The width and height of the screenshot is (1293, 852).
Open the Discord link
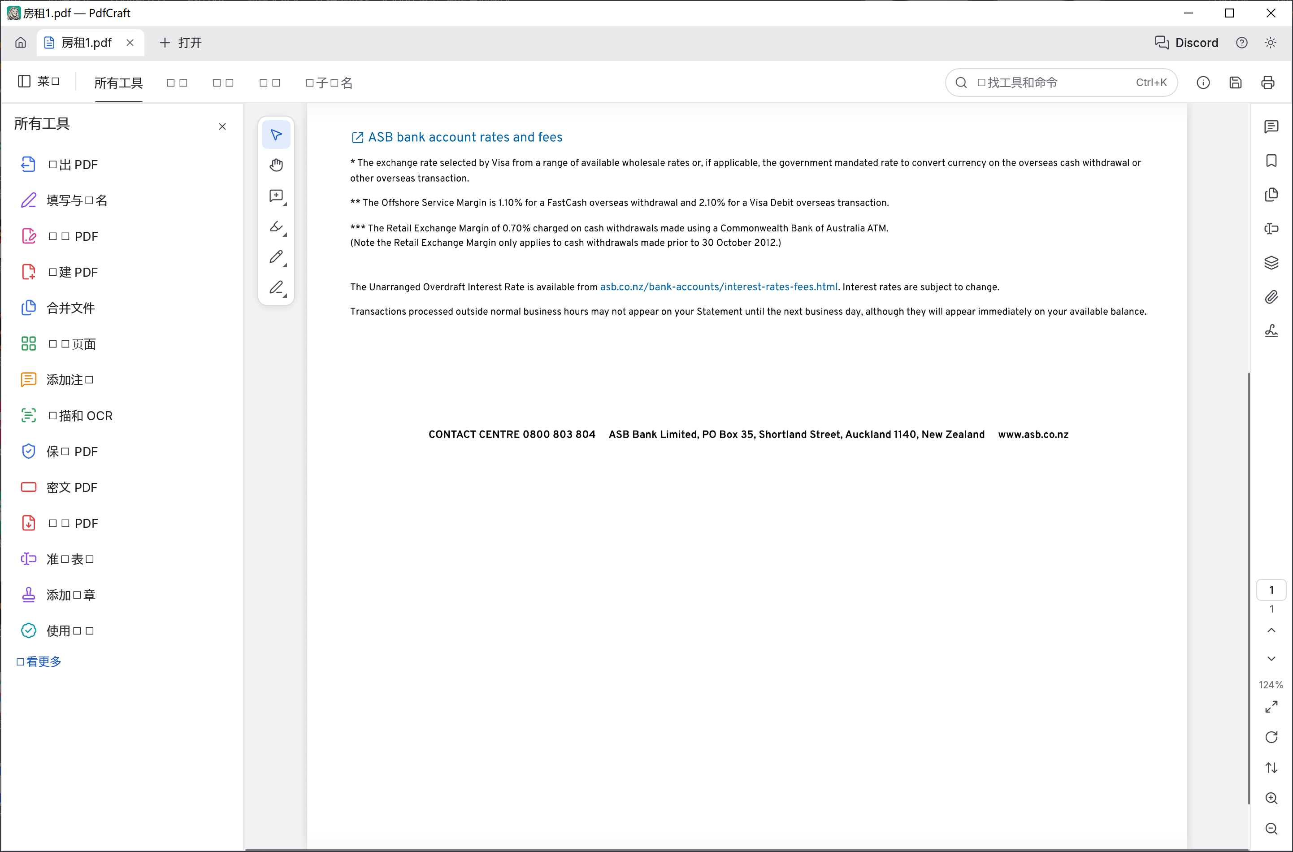coord(1186,43)
